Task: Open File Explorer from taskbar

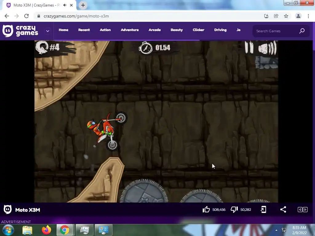Action: click(x=27, y=230)
